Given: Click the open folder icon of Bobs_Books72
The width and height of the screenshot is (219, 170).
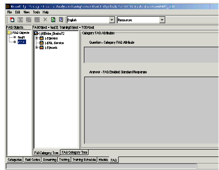Looking at the screenshot, I should (36, 33).
